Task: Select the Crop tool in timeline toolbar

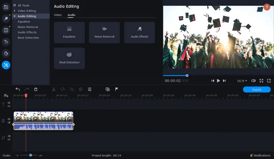Action: [x=72, y=89]
